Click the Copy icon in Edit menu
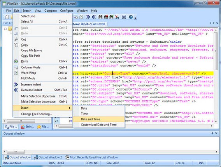This screenshot has height=167, width=221. 16,45
